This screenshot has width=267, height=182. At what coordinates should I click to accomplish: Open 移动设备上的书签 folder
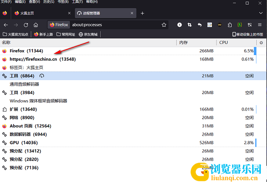248,35
